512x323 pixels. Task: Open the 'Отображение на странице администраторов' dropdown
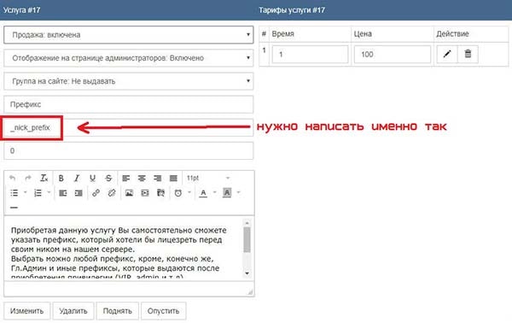click(128, 58)
